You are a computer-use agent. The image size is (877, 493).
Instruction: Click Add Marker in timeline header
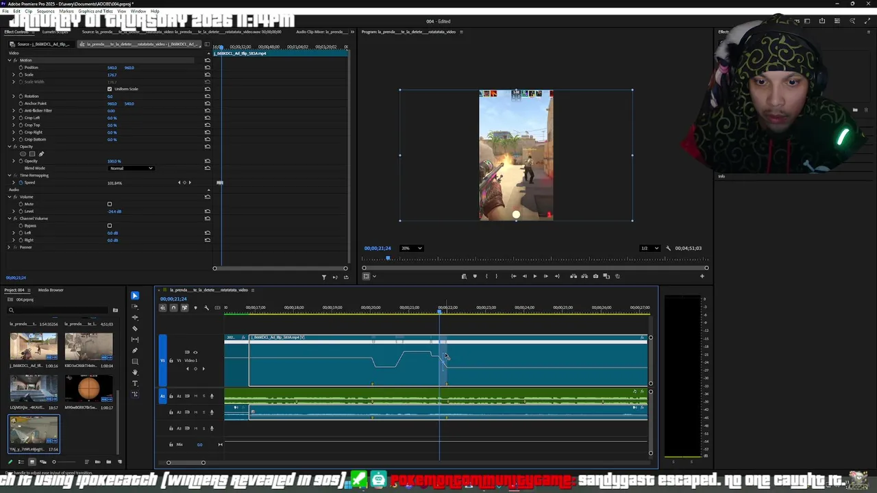click(x=195, y=307)
